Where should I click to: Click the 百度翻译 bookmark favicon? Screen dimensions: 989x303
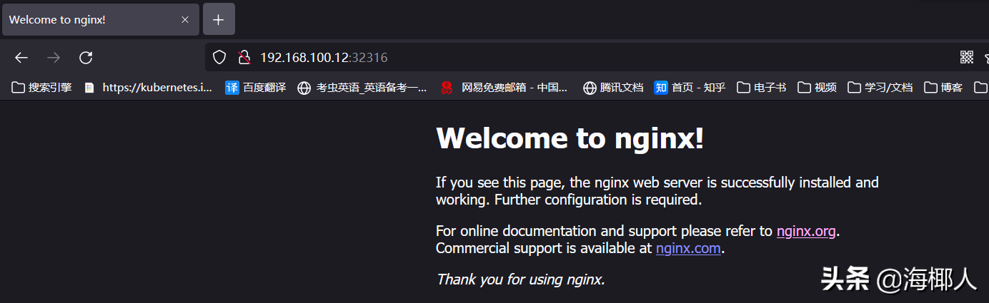[232, 88]
